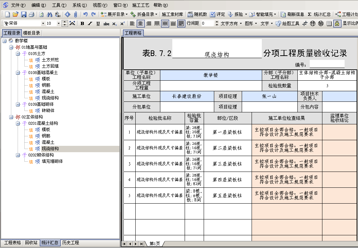Create a new file with the blank page icon
Image resolution: width=358 pixels, height=248 pixels.
click(7, 14)
